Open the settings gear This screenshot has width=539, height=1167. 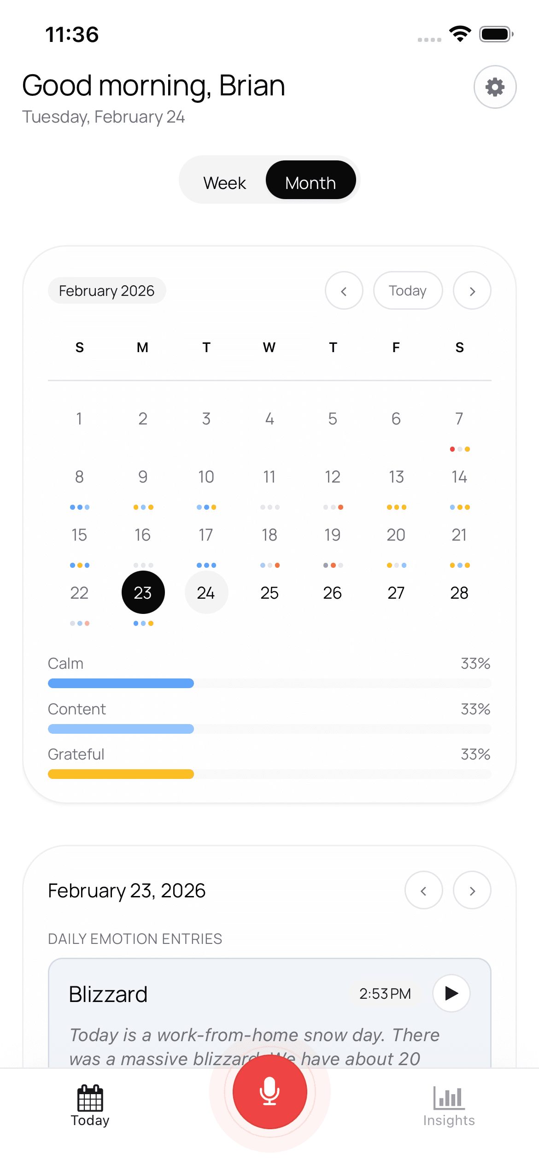[x=495, y=87]
